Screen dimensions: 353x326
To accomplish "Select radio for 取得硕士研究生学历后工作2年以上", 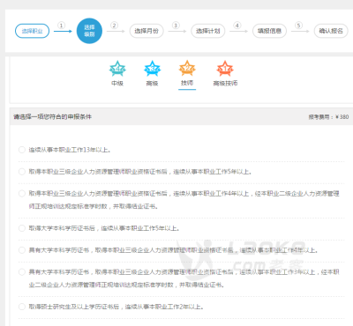I will point(22,307).
